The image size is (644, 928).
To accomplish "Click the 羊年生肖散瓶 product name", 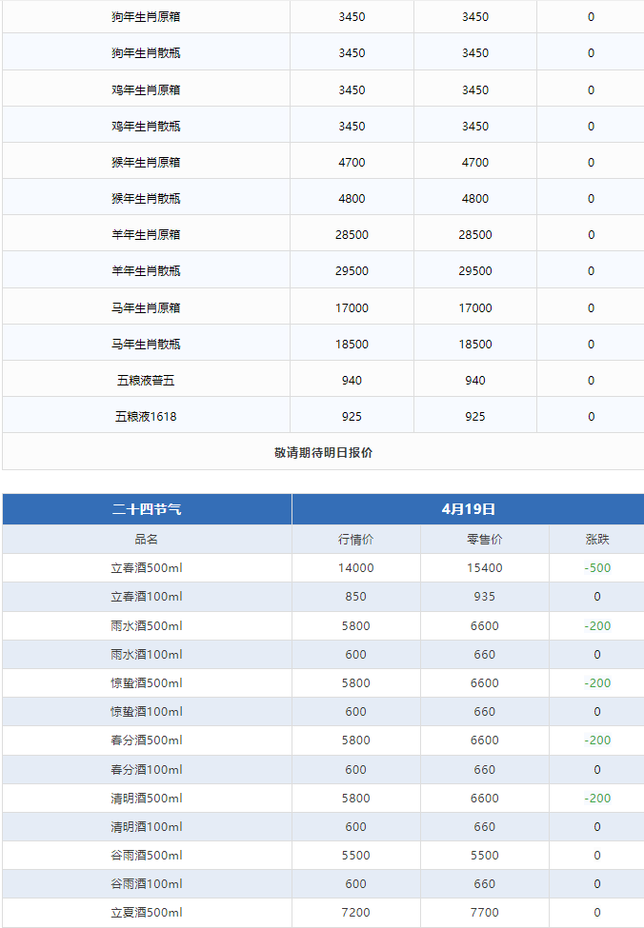I will pyautogui.click(x=146, y=270).
